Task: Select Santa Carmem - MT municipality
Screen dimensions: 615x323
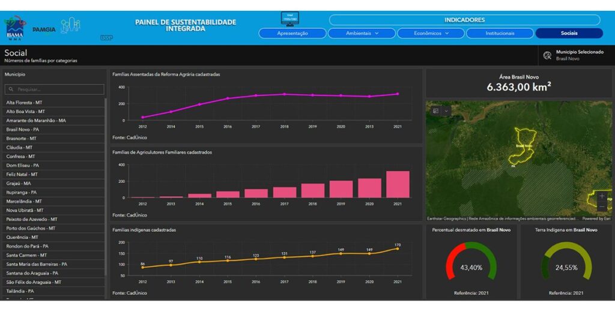Action: tap(53, 255)
